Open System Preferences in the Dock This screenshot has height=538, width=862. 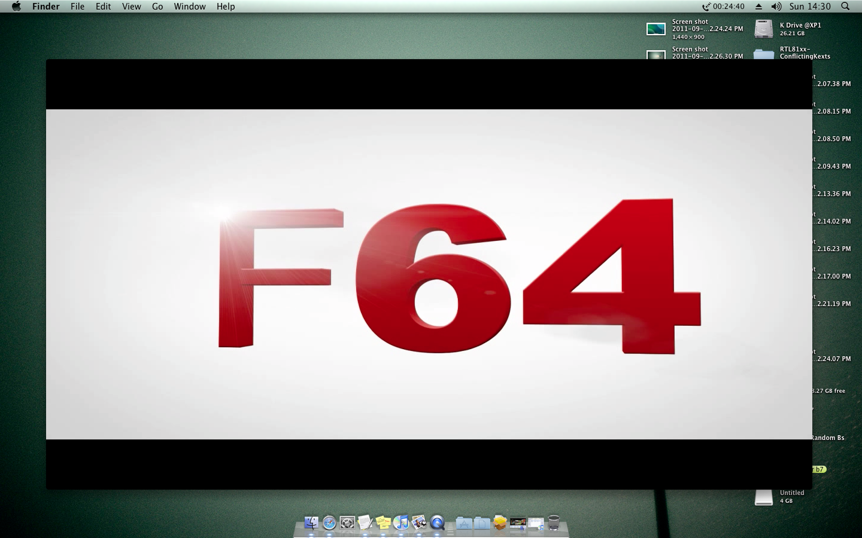pos(347,523)
